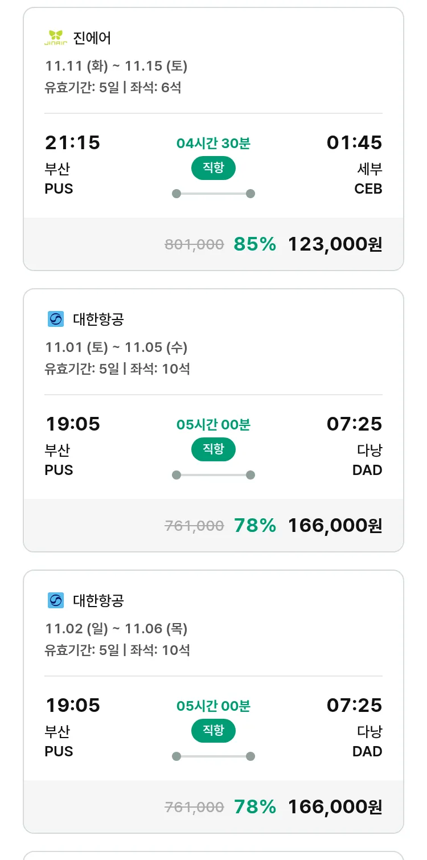This screenshot has height=860, width=427.
Task: Open the 11.11 (화) ~ 11.15 (토) date range
Action: [116, 66]
